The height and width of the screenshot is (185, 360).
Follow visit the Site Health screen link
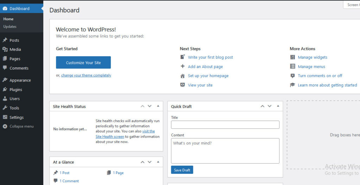(110, 137)
